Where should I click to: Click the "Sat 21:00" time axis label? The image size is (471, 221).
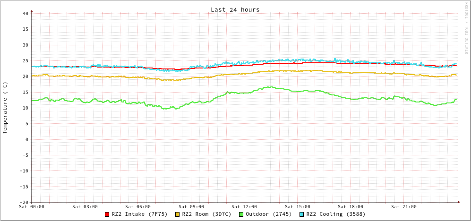tap(404, 207)
